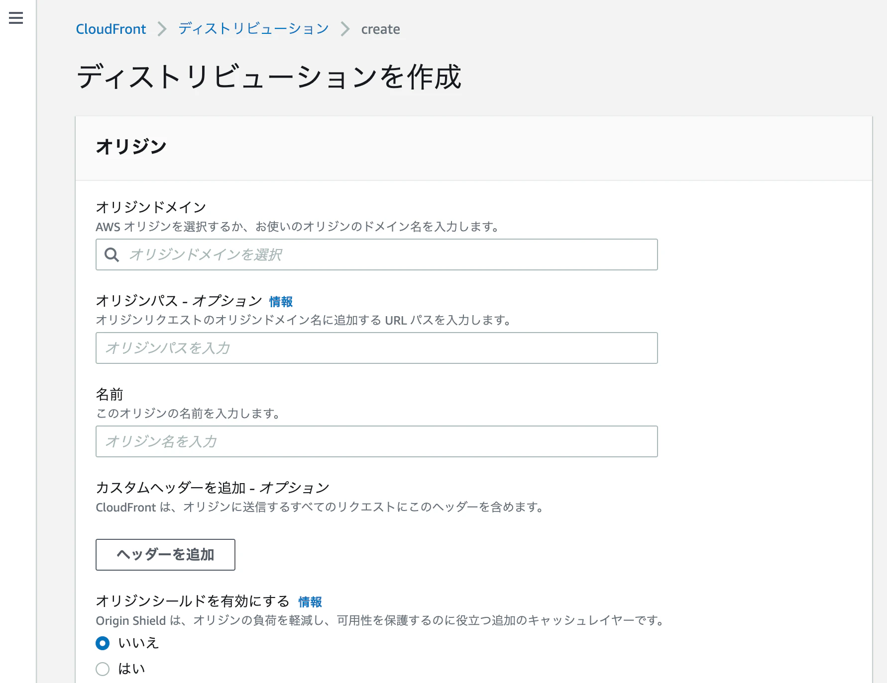
Task: Open 情報 link next to オリジンパス
Action: (281, 301)
